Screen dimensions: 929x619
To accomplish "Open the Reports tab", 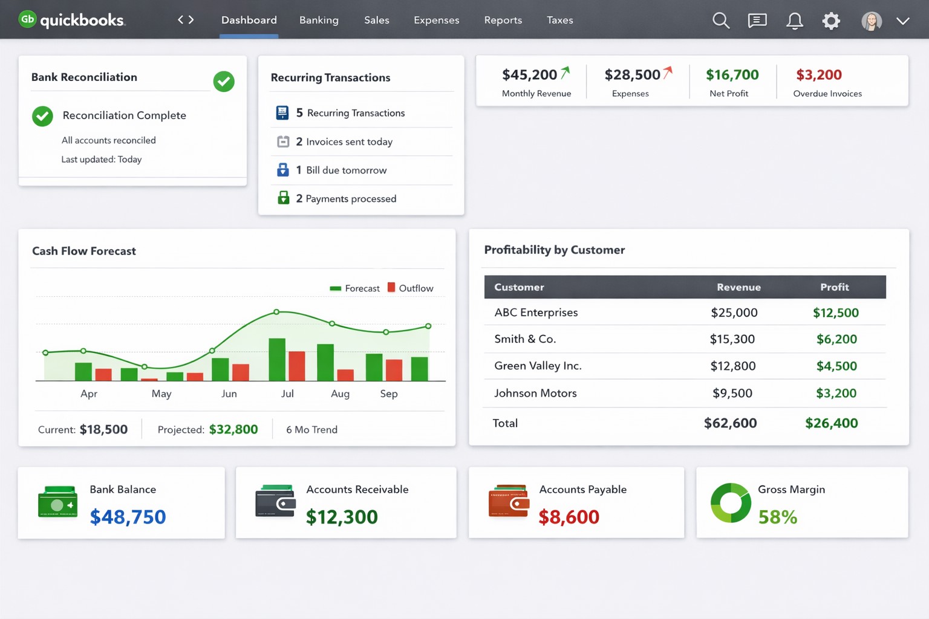I will pos(503,20).
